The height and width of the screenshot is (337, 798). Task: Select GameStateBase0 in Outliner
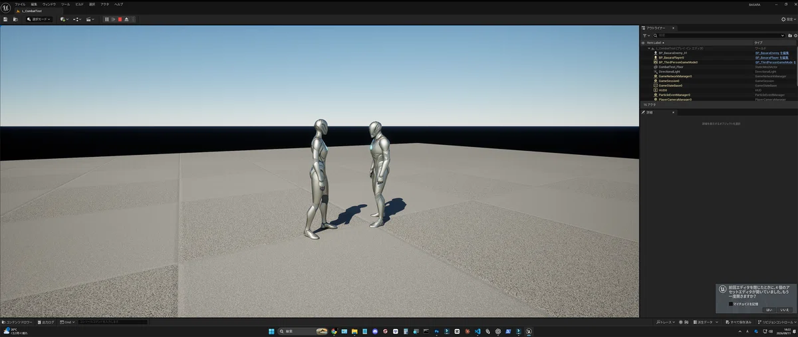(x=670, y=86)
